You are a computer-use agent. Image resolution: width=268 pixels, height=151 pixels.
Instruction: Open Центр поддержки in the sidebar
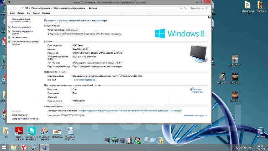(20, 115)
